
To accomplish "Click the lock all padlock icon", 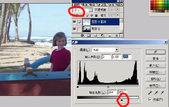I will (x=96, y=15).
